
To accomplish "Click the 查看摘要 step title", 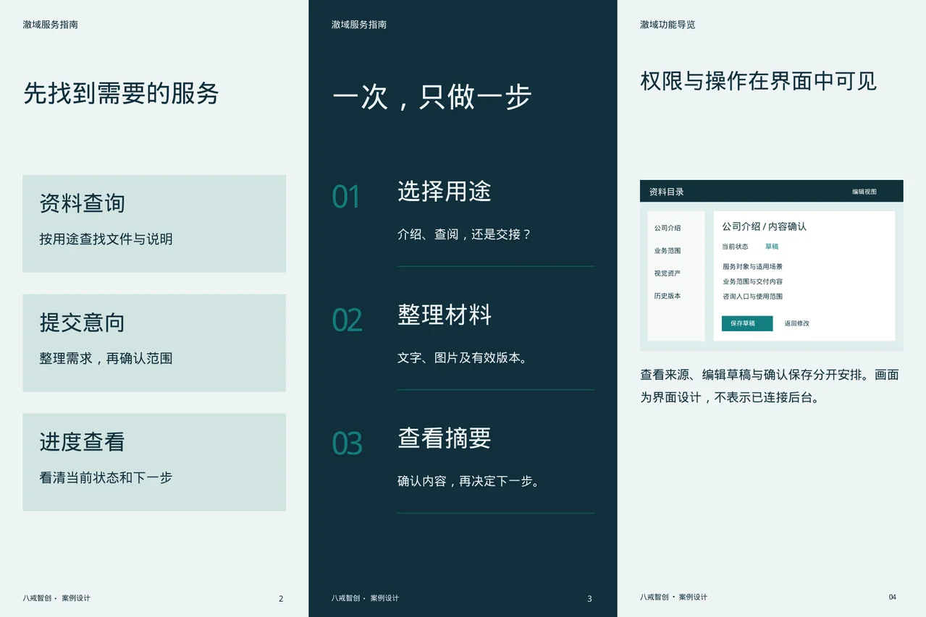I will coord(445,438).
